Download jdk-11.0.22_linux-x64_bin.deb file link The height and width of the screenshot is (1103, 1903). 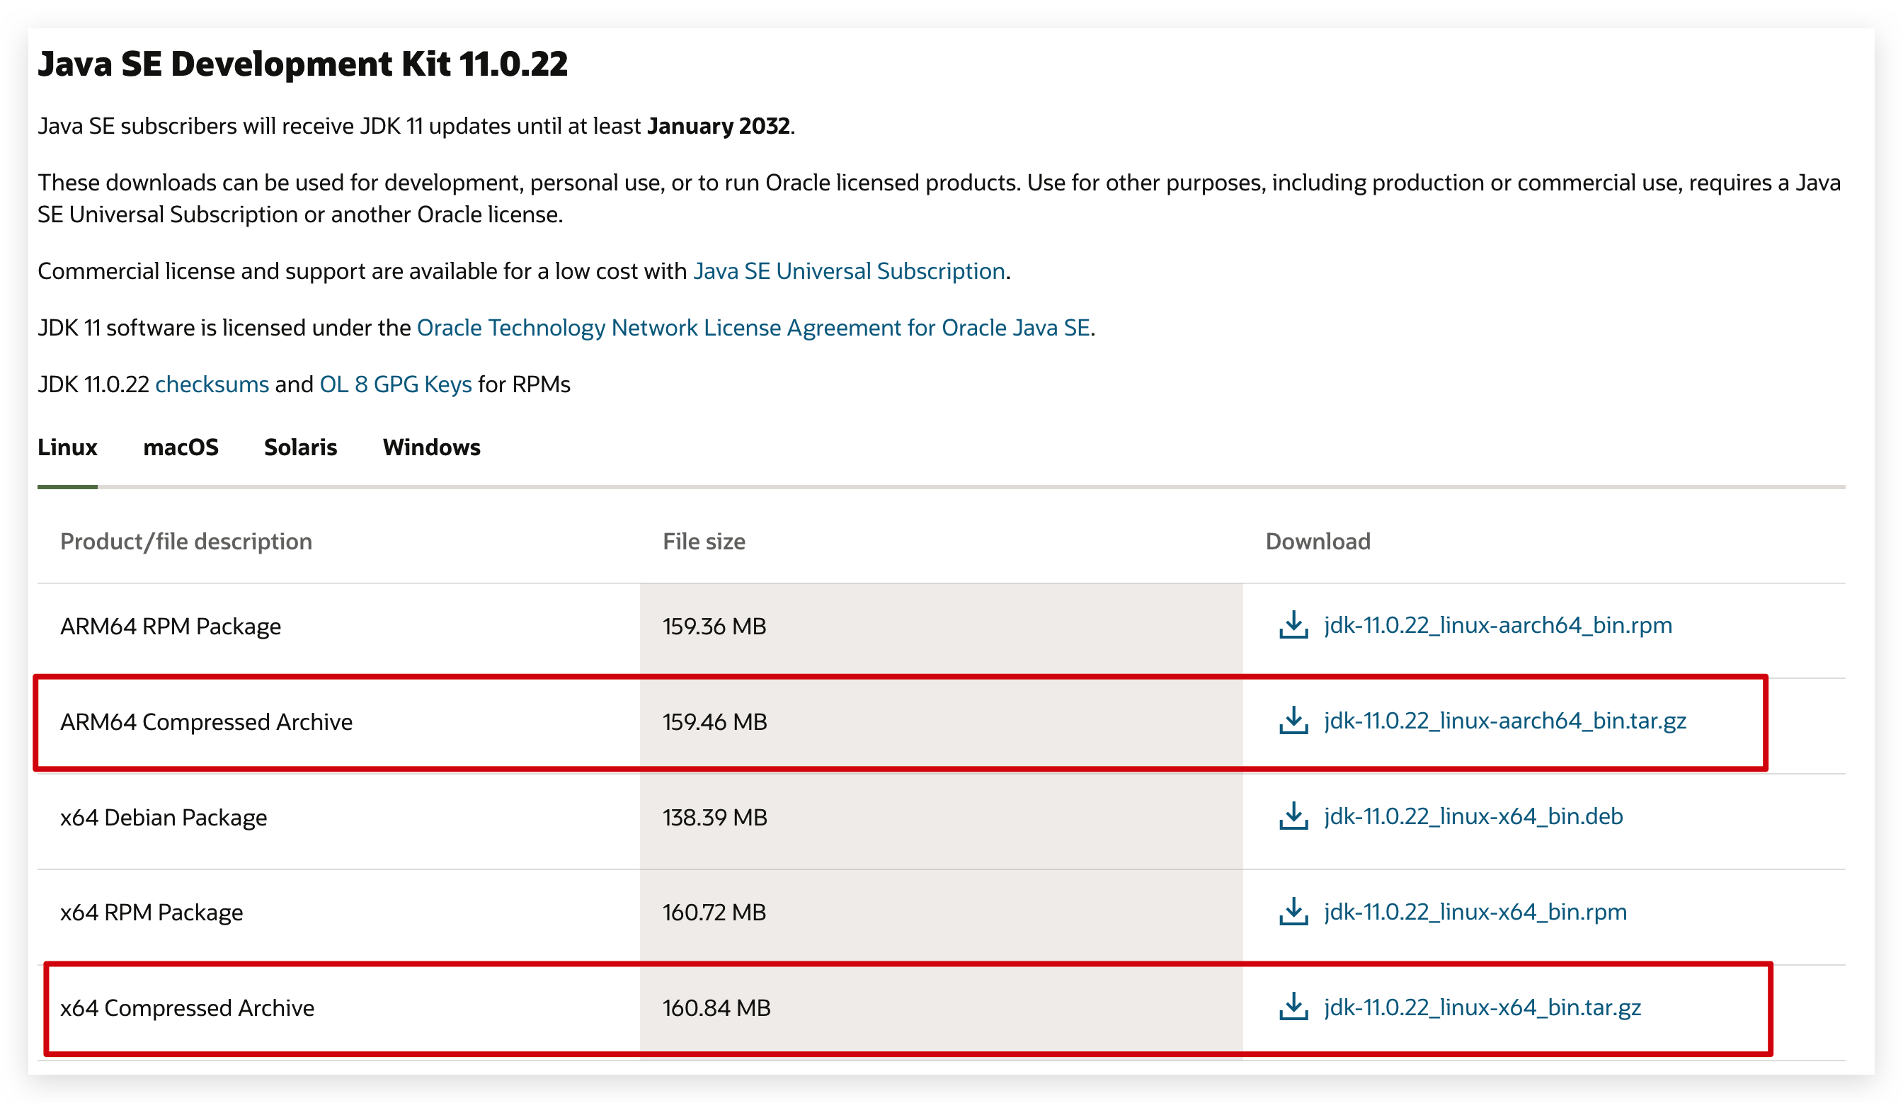pos(1473,816)
